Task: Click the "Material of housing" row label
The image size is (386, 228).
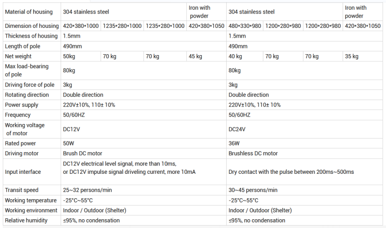Action: point(29,11)
